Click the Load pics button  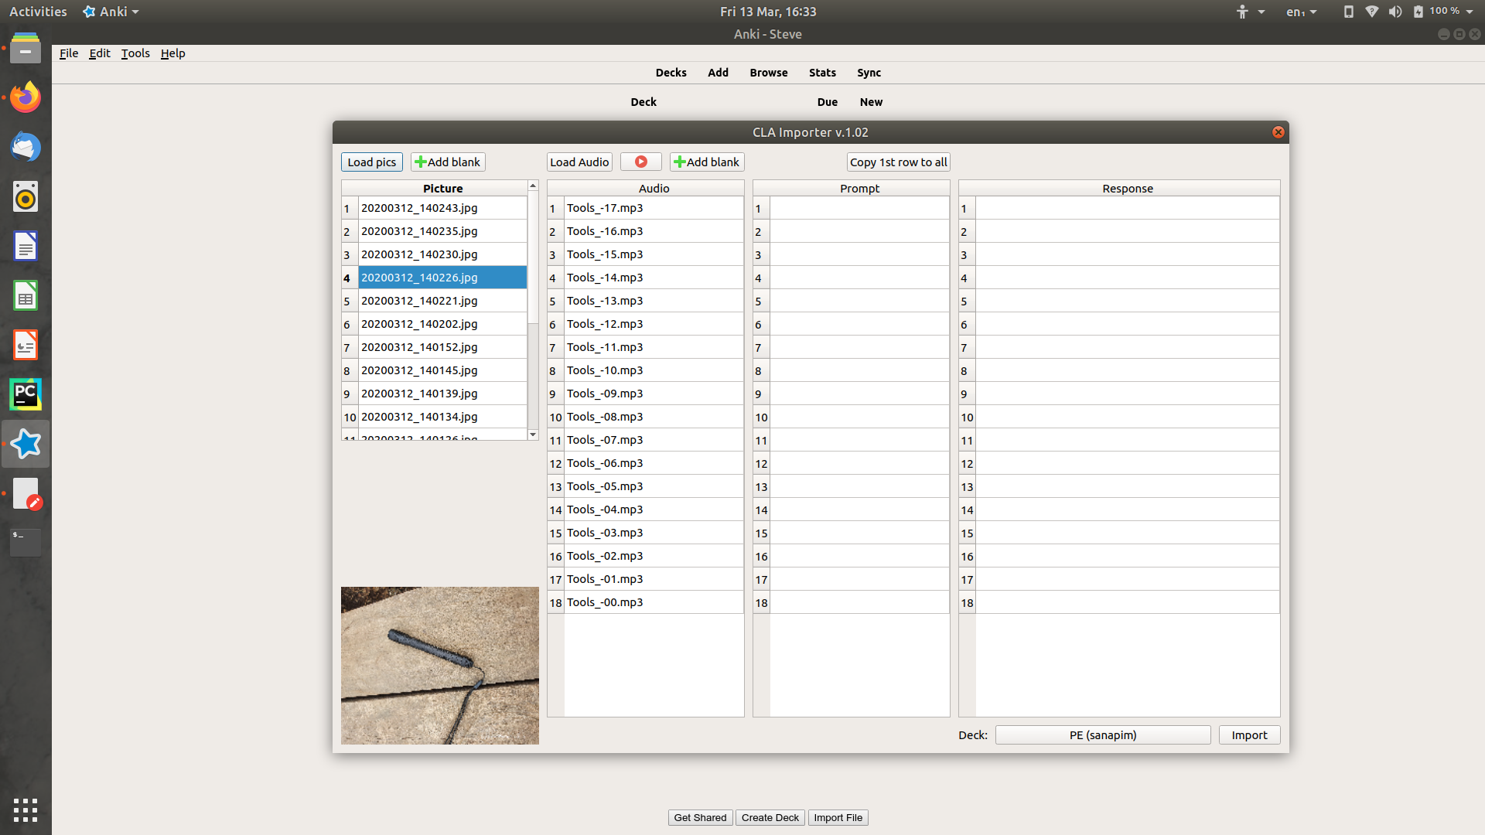[371, 162]
